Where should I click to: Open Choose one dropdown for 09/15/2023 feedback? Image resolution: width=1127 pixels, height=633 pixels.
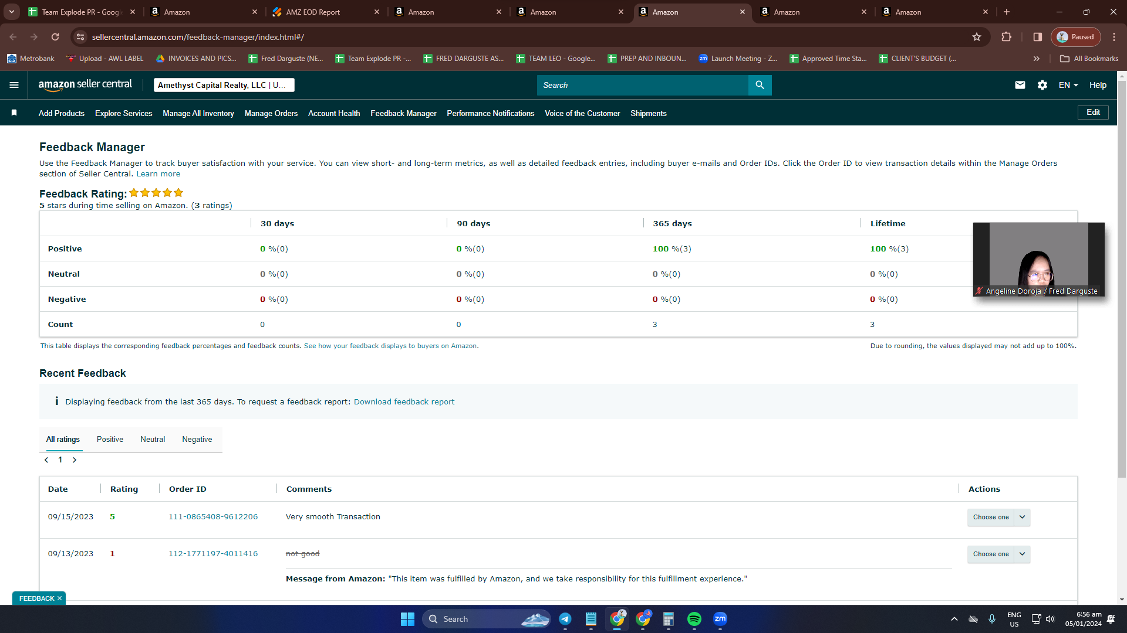pyautogui.click(x=998, y=517)
